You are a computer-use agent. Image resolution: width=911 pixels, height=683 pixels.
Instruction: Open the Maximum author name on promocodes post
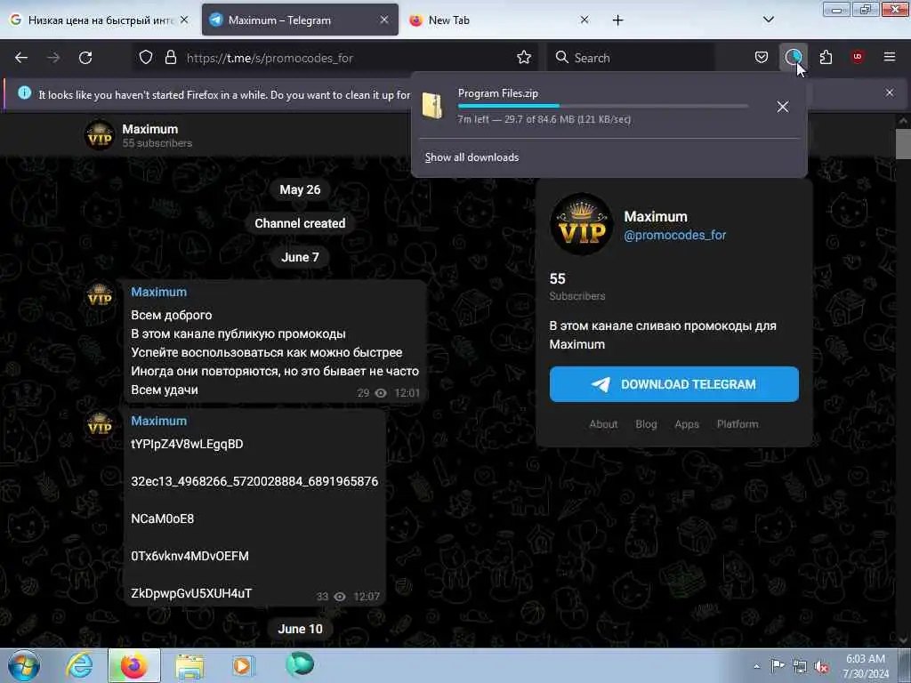[158, 421]
